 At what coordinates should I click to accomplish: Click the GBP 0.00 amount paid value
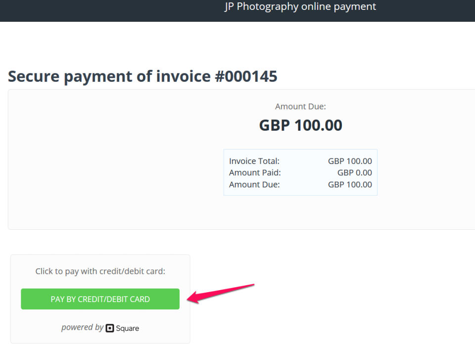coord(354,173)
